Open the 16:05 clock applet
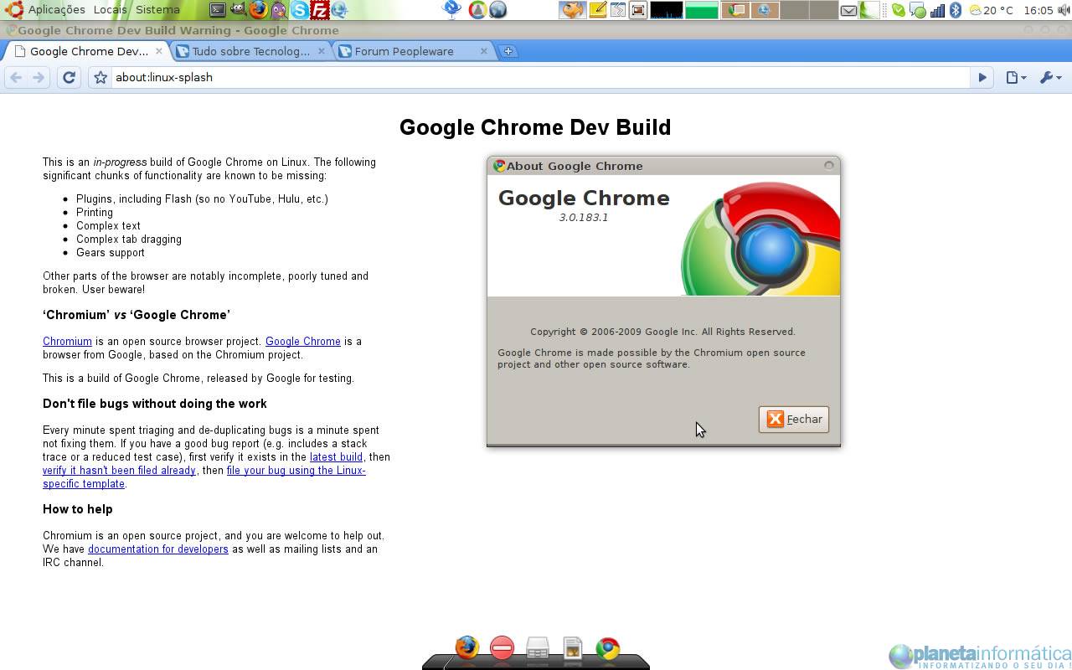Screen dimensions: 1072x670 pos(1038,10)
